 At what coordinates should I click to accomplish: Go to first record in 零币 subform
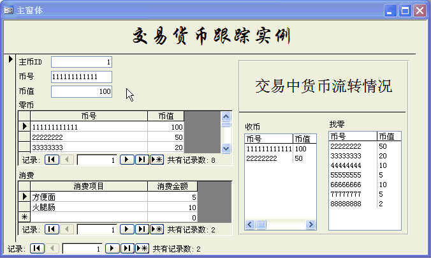pyautogui.click(x=52, y=160)
